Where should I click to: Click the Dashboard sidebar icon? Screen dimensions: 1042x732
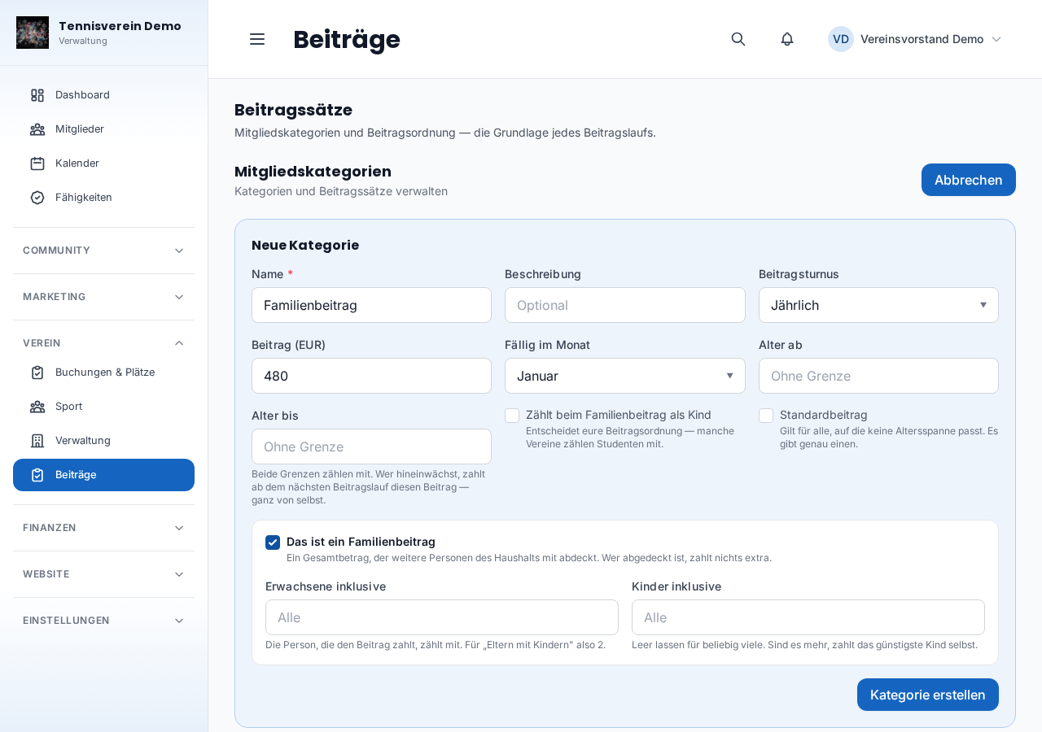[x=37, y=95]
